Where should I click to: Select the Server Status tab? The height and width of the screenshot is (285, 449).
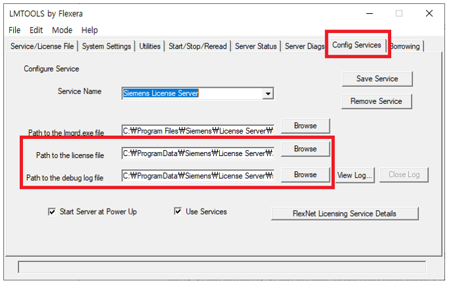[255, 46]
